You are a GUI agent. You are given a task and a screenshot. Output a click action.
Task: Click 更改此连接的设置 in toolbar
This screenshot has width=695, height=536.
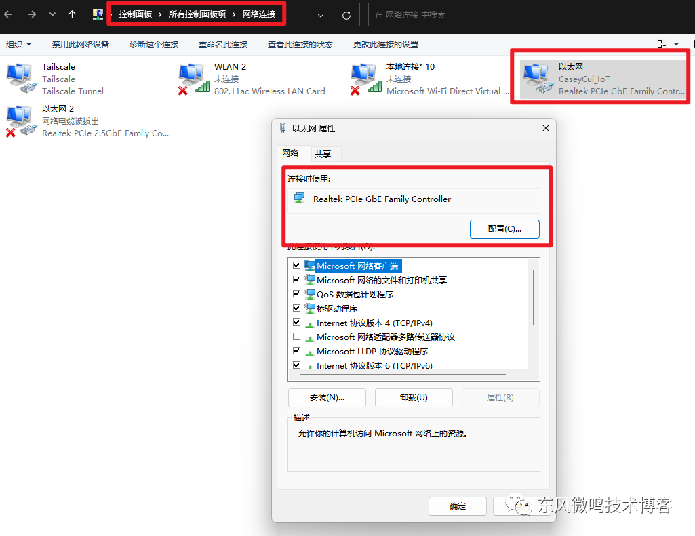(386, 44)
